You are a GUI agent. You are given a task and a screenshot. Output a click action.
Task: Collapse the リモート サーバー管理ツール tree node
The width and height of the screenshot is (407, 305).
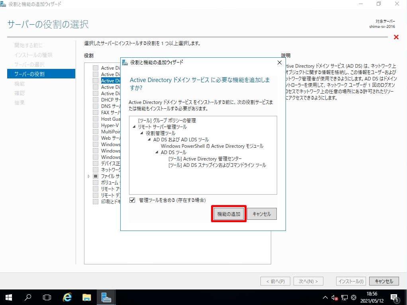tap(134, 127)
